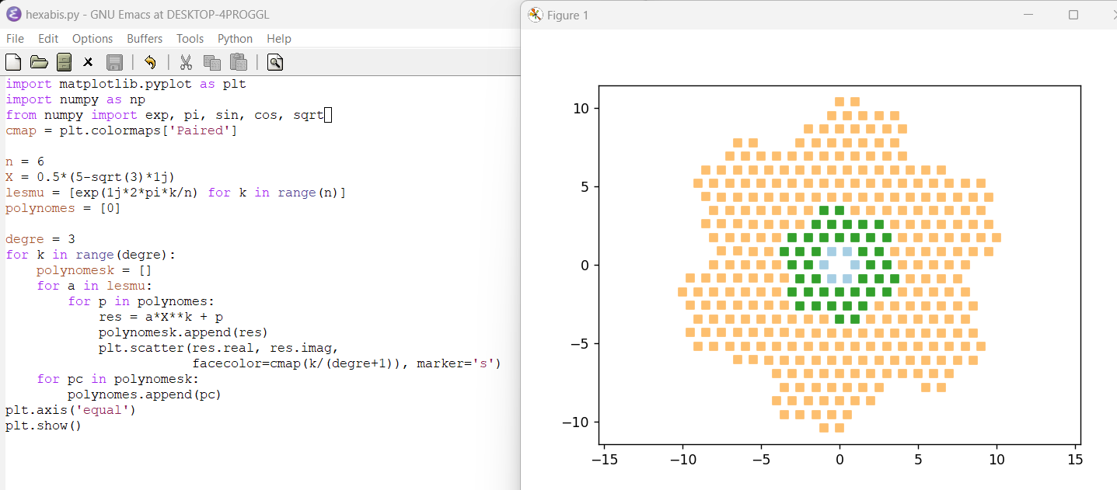Image resolution: width=1117 pixels, height=490 pixels.
Task: Kill the buffer with the X icon
Action: 88,62
